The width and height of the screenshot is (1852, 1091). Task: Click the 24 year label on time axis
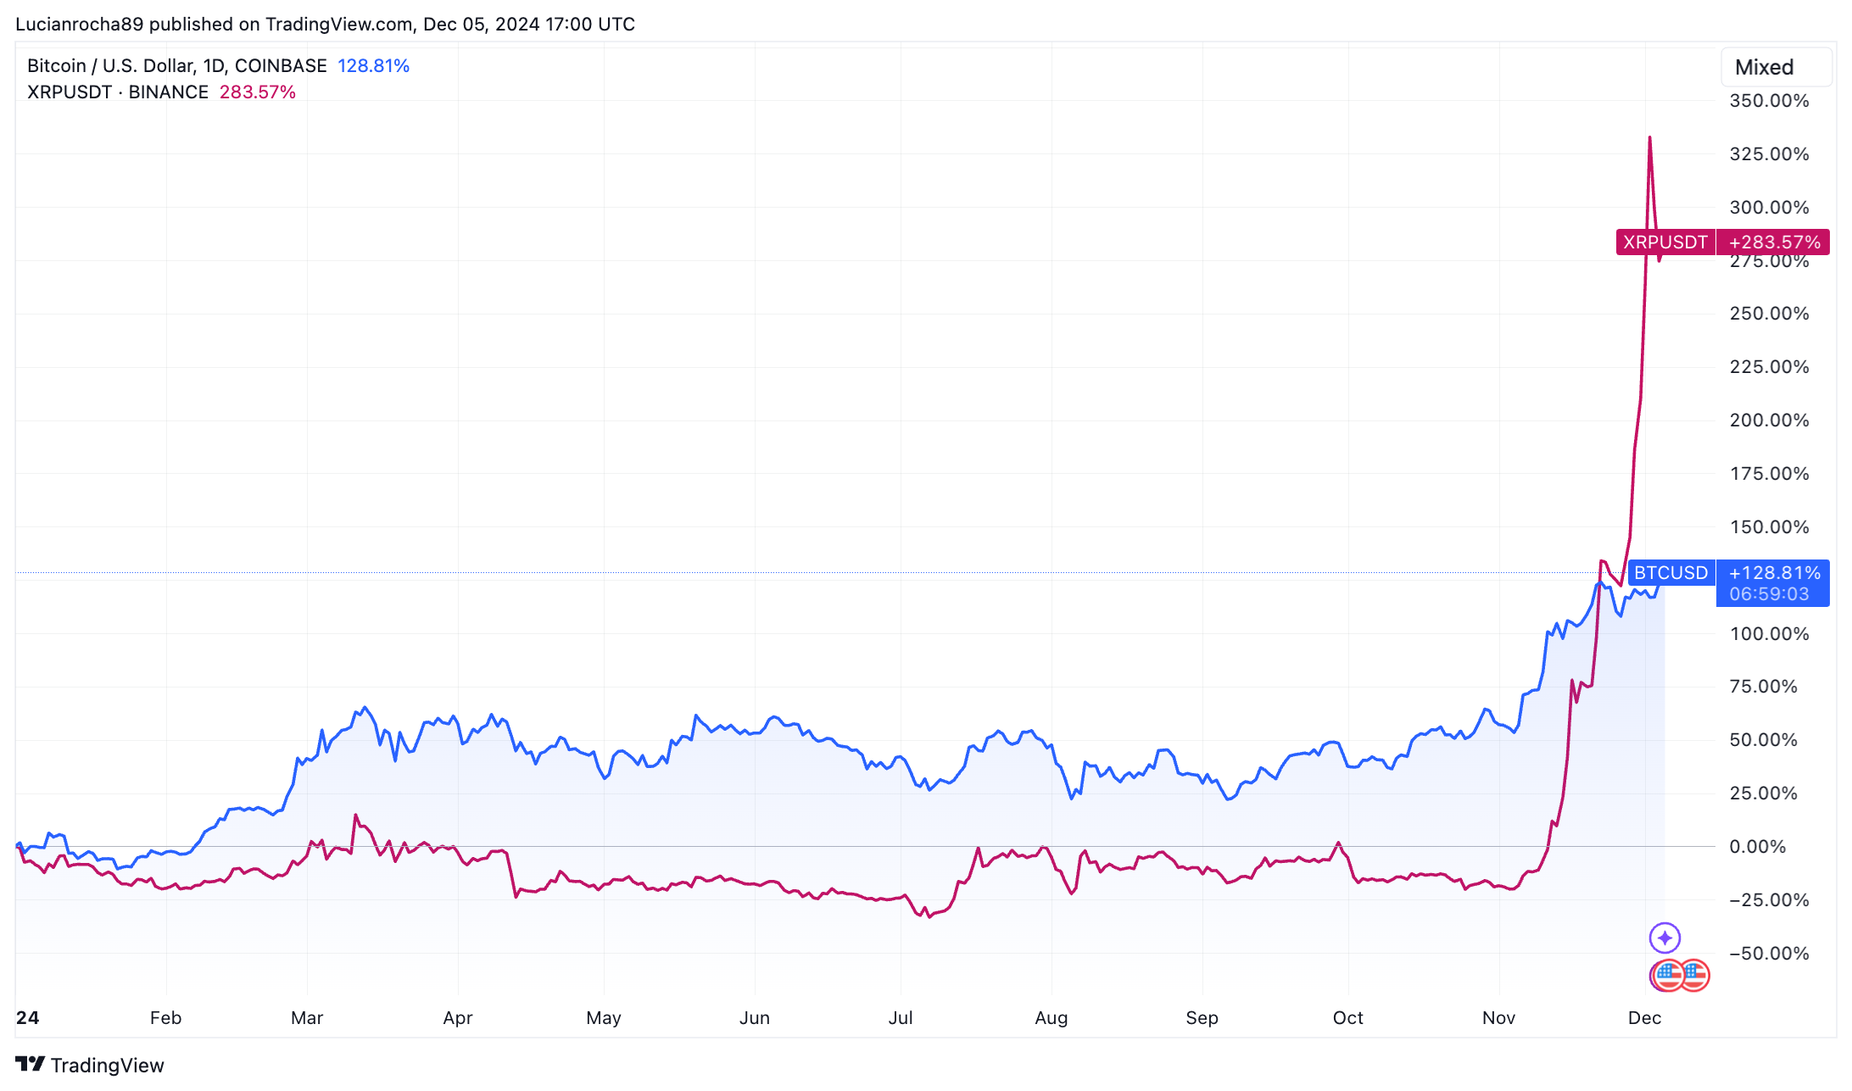click(27, 1018)
